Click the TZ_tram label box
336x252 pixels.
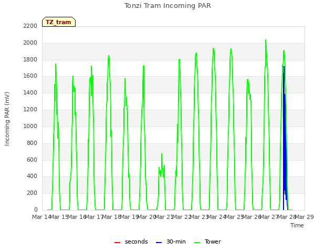point(59,22)
